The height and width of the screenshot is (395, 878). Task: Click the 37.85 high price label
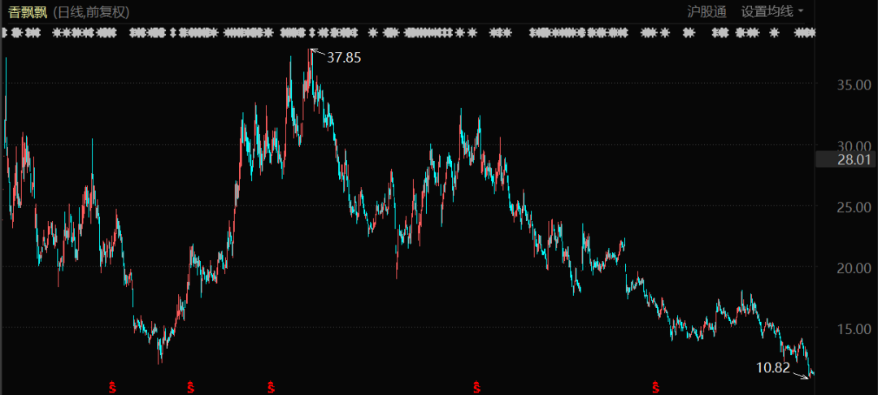coord(343,58)
